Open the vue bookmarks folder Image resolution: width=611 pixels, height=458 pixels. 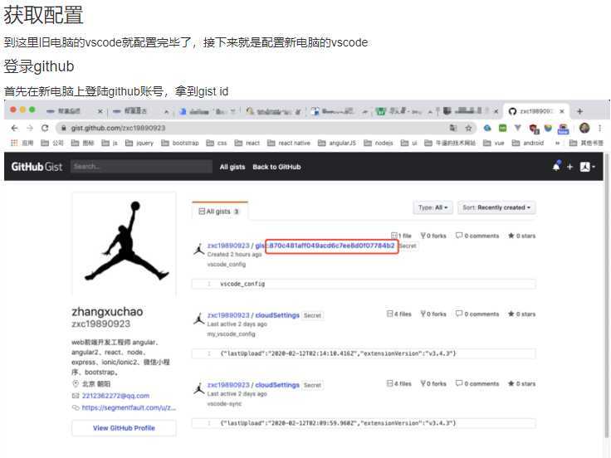pos(494,143)
